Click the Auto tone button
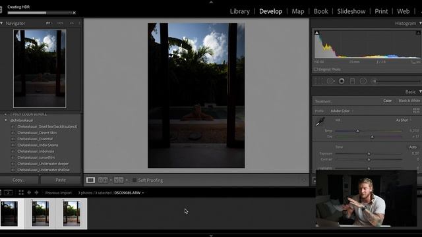 pos(413,147)
